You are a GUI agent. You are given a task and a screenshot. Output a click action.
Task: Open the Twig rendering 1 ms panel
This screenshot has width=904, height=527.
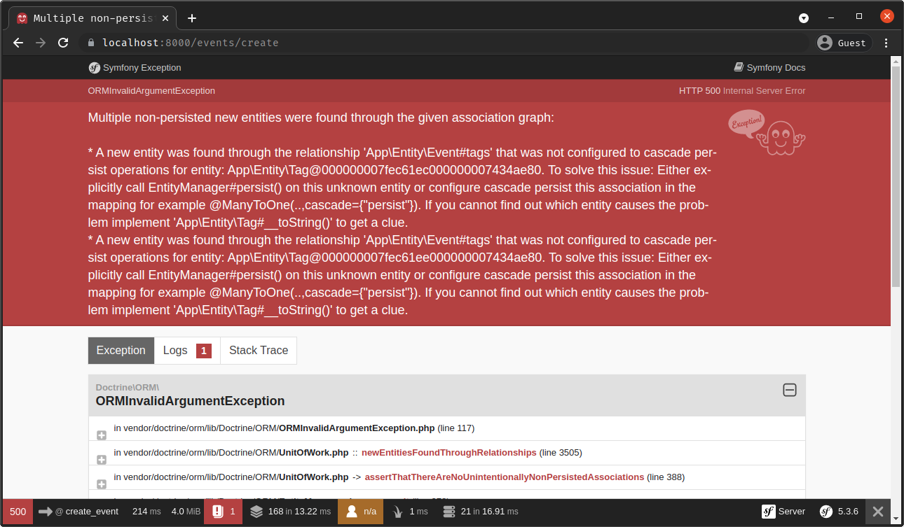click(x=410, y=512)
